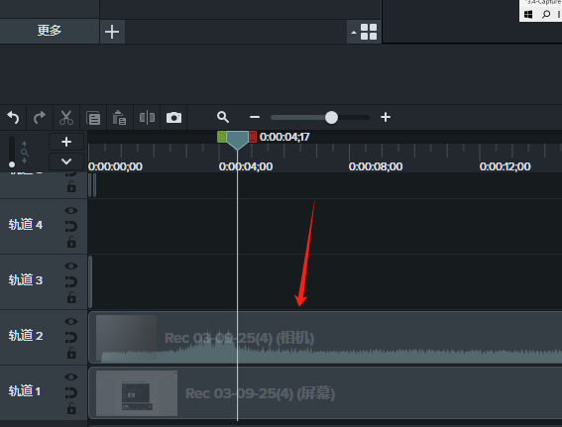562x427 pixels.
Task: Click the Paste clipboard icon
Action: tap(119, 118)
